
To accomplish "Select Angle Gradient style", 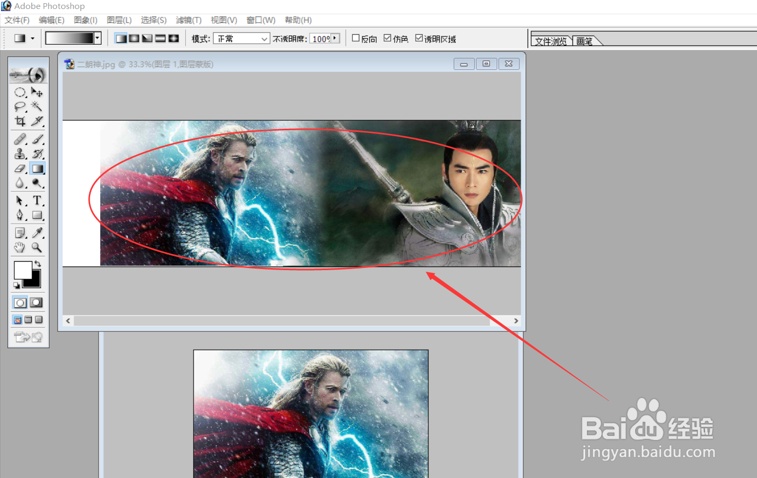I will 147,39.
